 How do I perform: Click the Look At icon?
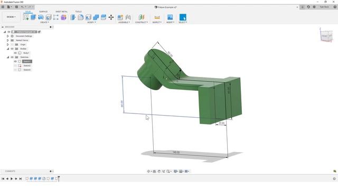pyautogui.click(x=154, y=172)
